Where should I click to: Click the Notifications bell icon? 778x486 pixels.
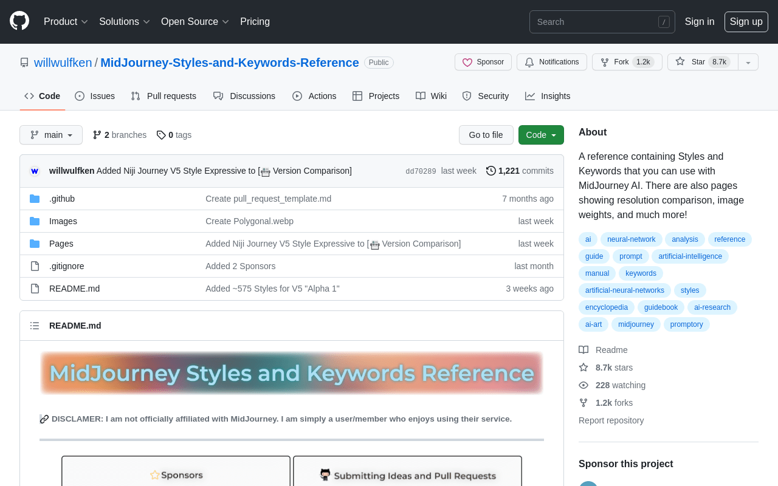[529, 62]
